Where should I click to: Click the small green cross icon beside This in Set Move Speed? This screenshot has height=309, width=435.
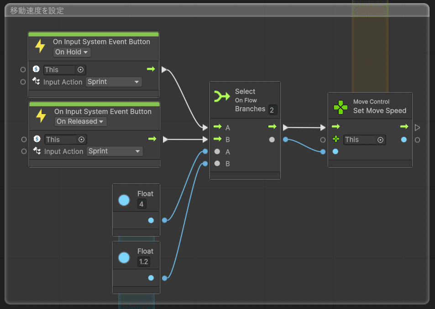[x=336, y=139]
